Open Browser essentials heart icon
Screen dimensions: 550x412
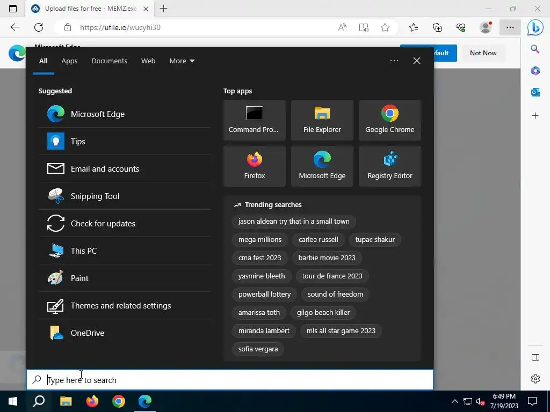[461, 27]
